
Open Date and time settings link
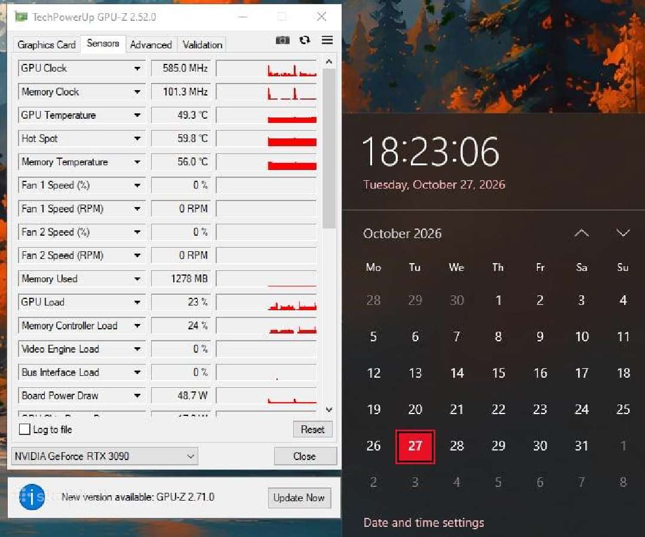(x=423, y=523)
